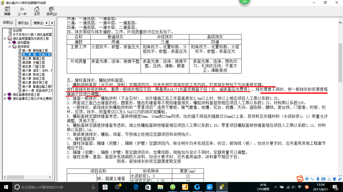
Task: Open the Windows Start menu
Action: click(6, 187)
